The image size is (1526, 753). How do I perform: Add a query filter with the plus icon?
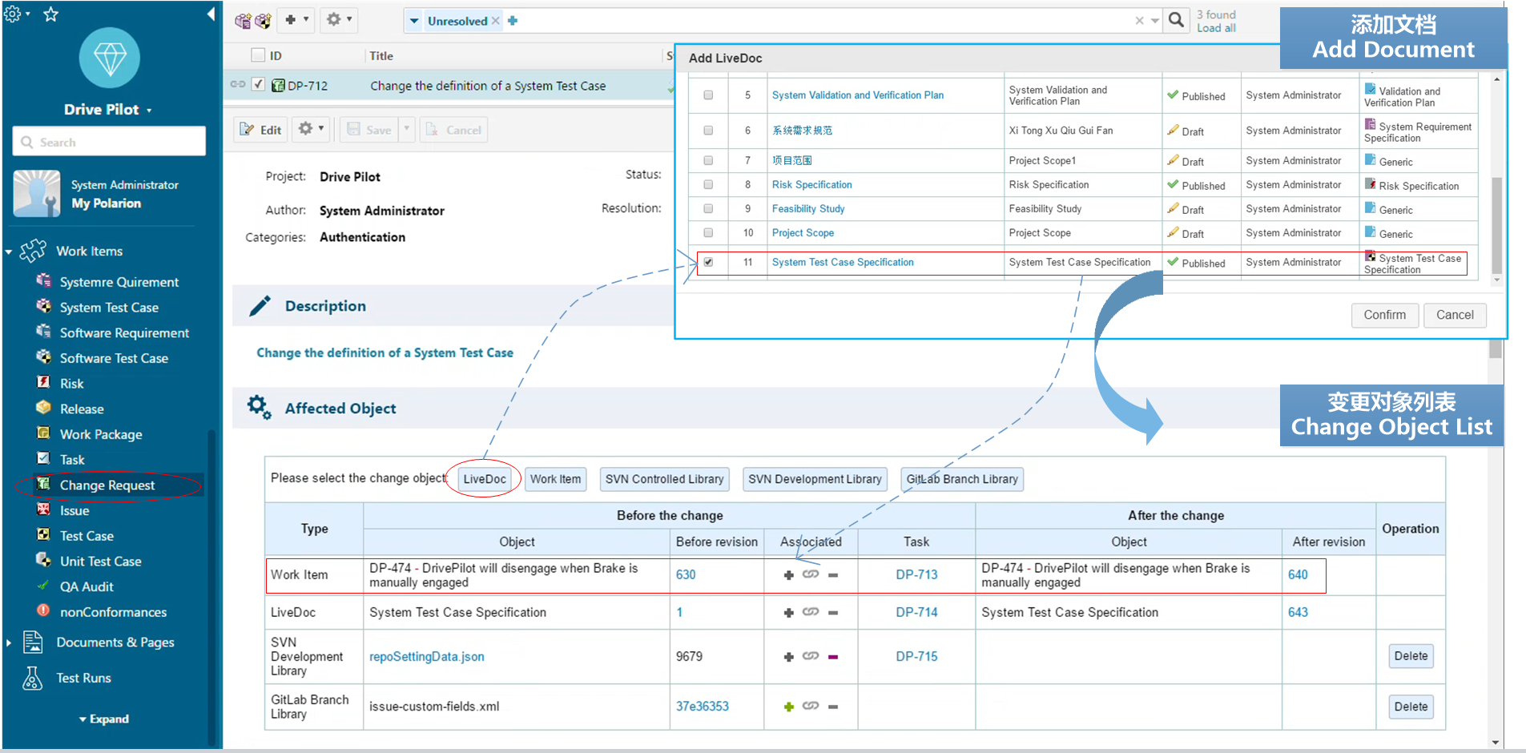coord(513,21)
